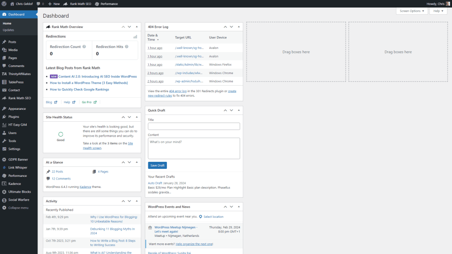
Task: Click the Collapse menu arrow icon
Action: (x=4, y=208)
